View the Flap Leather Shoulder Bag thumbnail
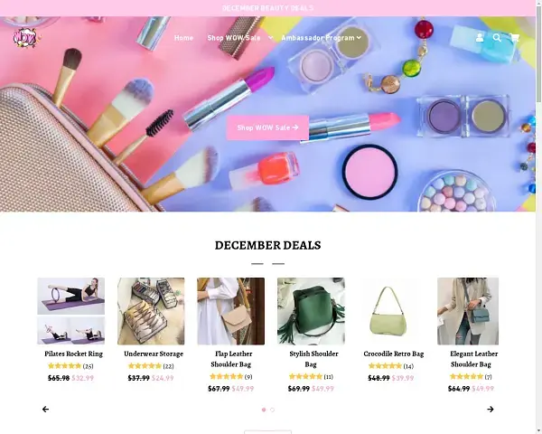 (x=231, y=311)
